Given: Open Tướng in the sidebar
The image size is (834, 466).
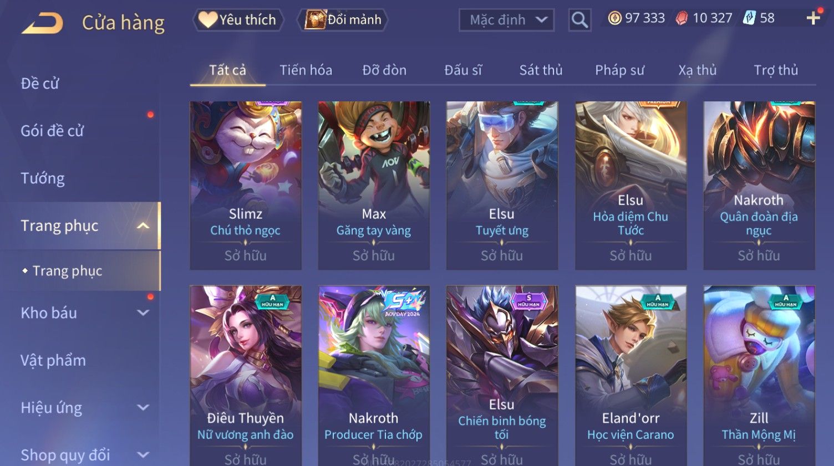Looking at the screenshot, I should pos(43,178).
